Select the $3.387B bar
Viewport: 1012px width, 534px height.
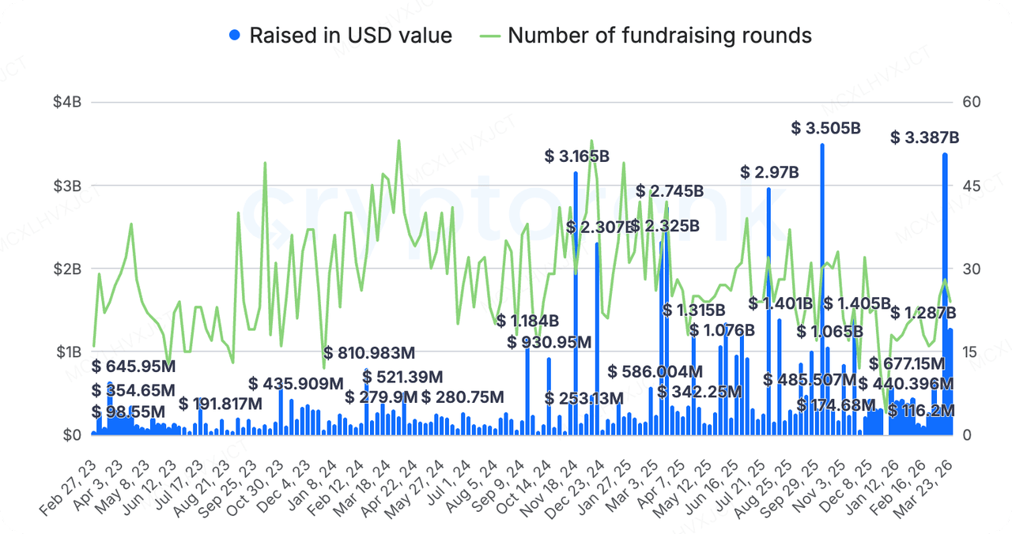coord(945,294)
